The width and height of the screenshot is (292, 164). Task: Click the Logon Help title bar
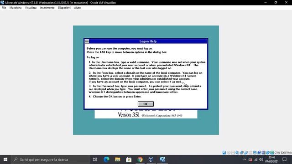click(x=148, y=41)
